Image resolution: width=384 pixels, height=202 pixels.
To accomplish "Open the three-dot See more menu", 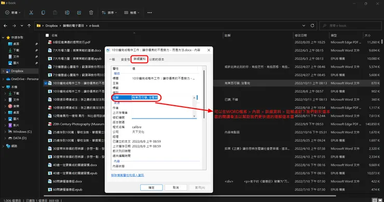I will coord(149,12).
